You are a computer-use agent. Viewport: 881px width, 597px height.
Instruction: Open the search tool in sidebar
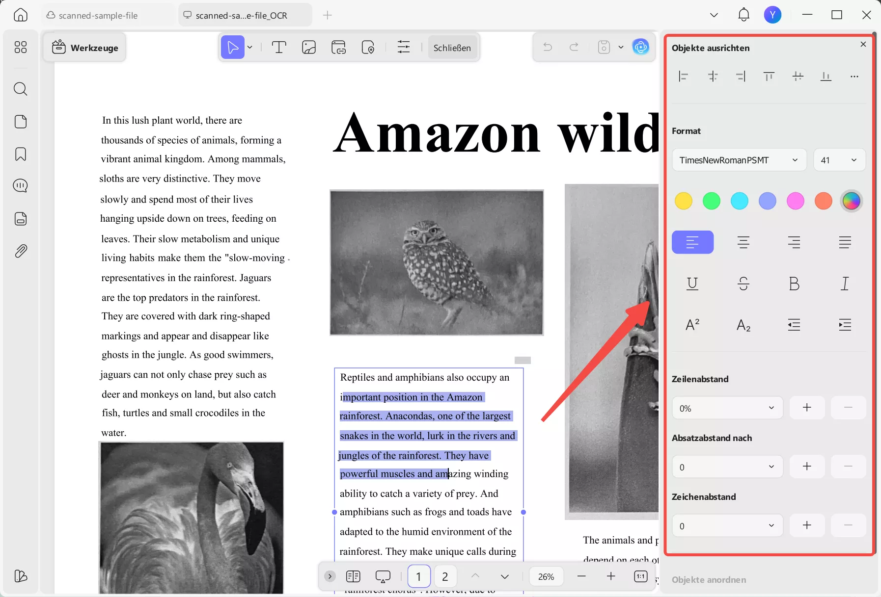(21, 89)
